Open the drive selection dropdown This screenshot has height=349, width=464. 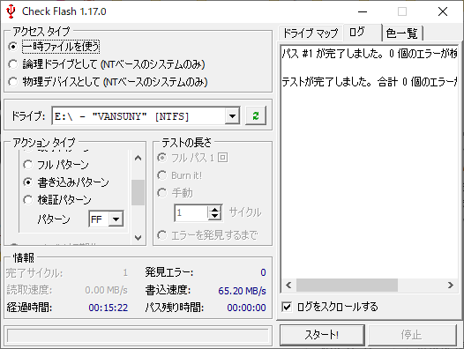tap(232, 116)
